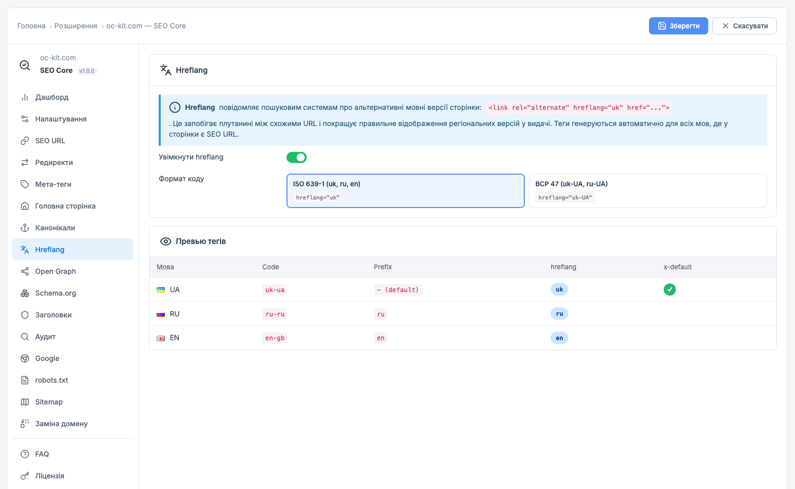Click the en-gb code cell
Image resolution: width=795 pixels, height=489 pixels.
coord(275,338)
